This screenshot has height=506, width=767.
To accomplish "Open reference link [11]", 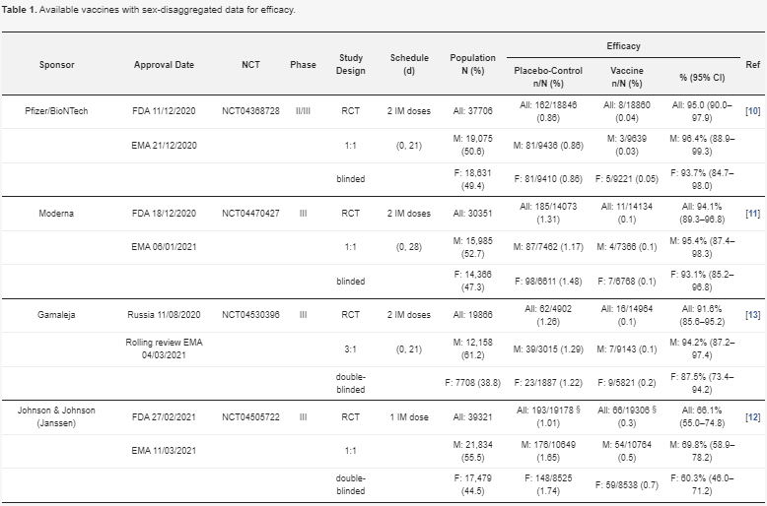I will point(753,214).
